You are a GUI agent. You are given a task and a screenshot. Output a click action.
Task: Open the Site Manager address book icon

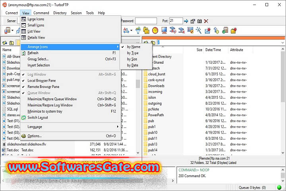click(x=199, y=21)
